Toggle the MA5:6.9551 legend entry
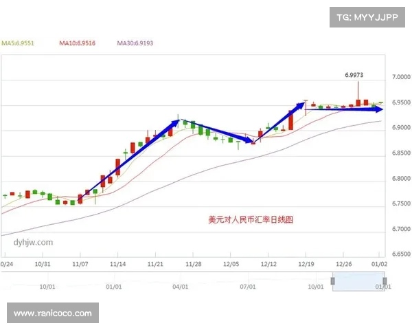This screenshot has height=330, width=412. tap(18, 43)
